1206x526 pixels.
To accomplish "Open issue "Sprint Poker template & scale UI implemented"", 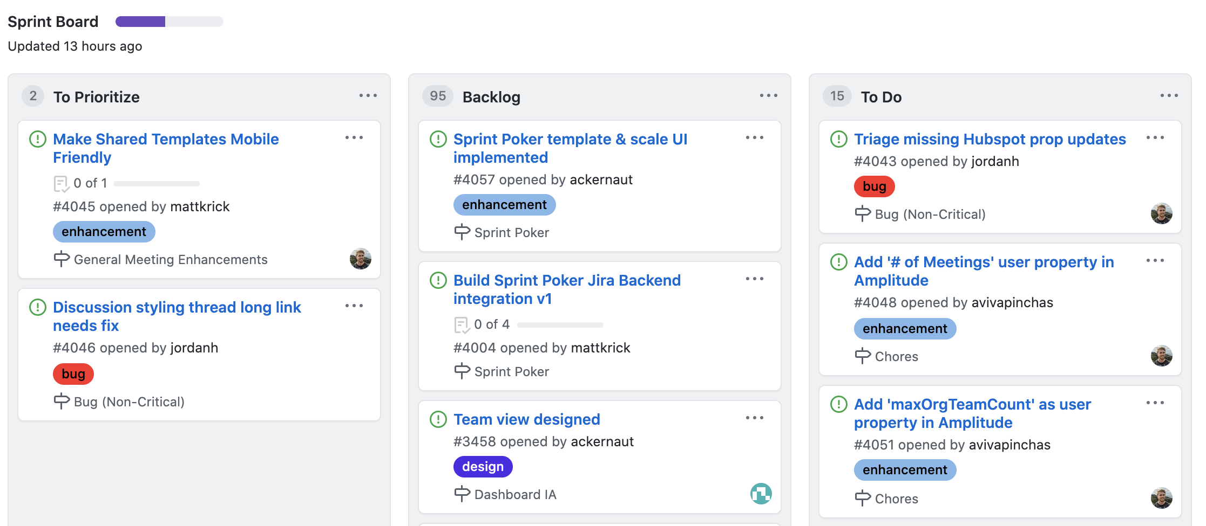I will pos(570,148).
